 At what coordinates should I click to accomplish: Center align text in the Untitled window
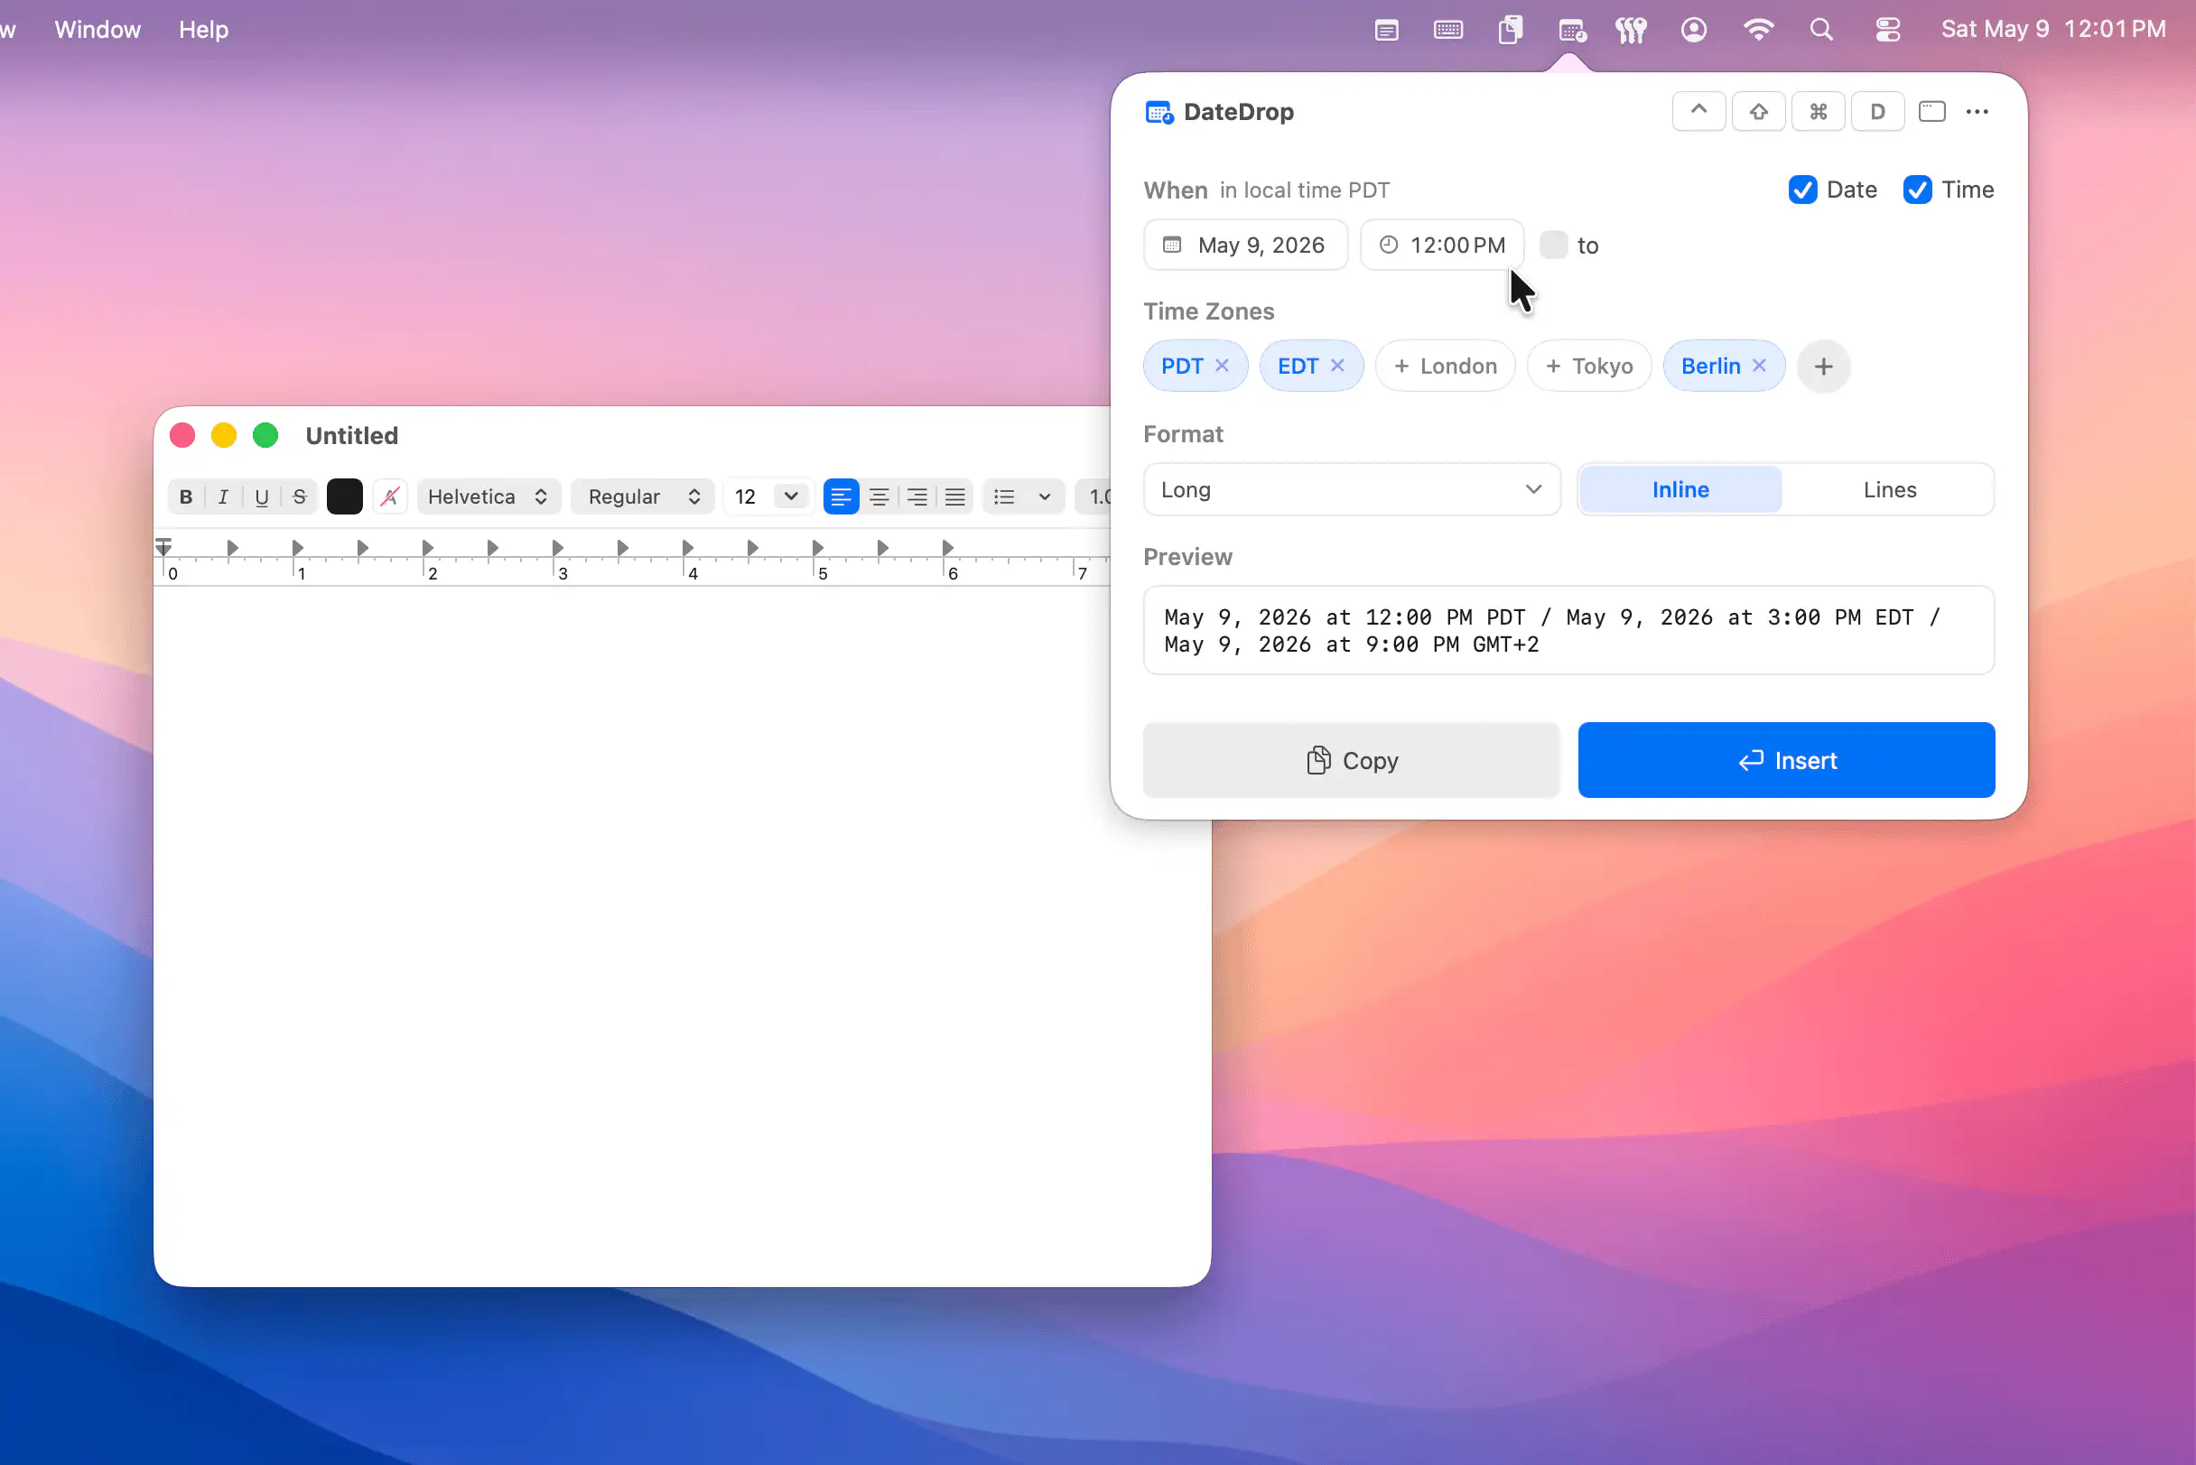pyautogui.click(x=879, y=496)
